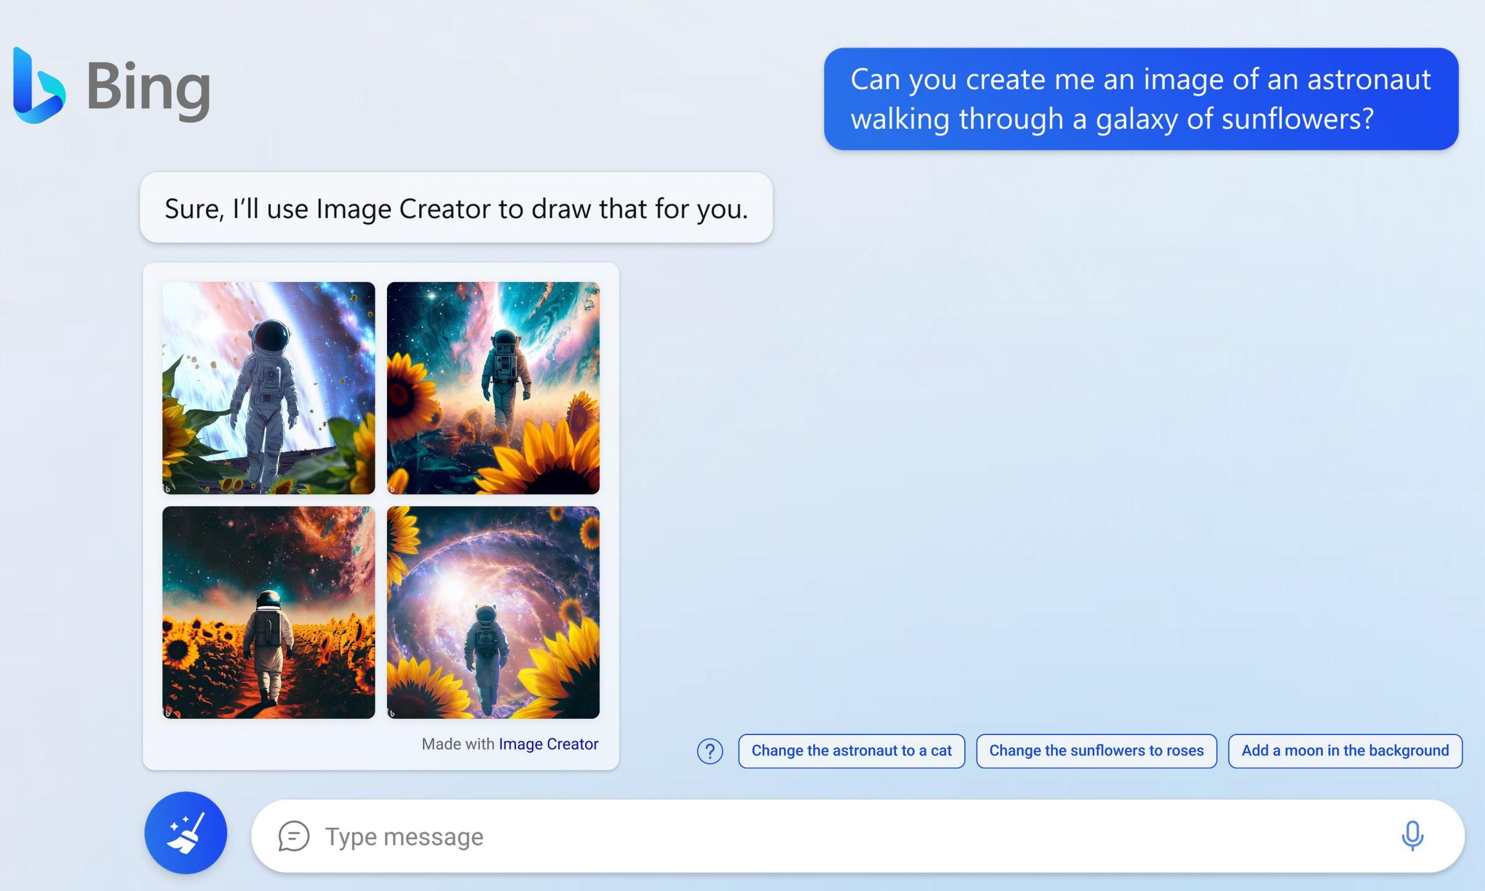Choose 'Change the astronaut to a cat' suggestion
Image resolution: width=1485 pixels, height=891 pixels.
point(851,751)
